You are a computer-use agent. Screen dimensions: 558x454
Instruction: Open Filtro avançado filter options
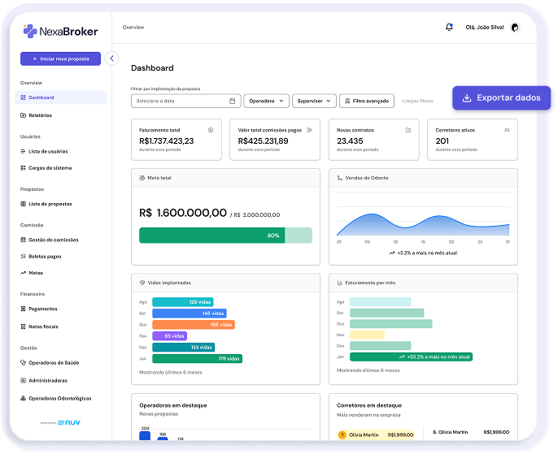coord(367,102)
